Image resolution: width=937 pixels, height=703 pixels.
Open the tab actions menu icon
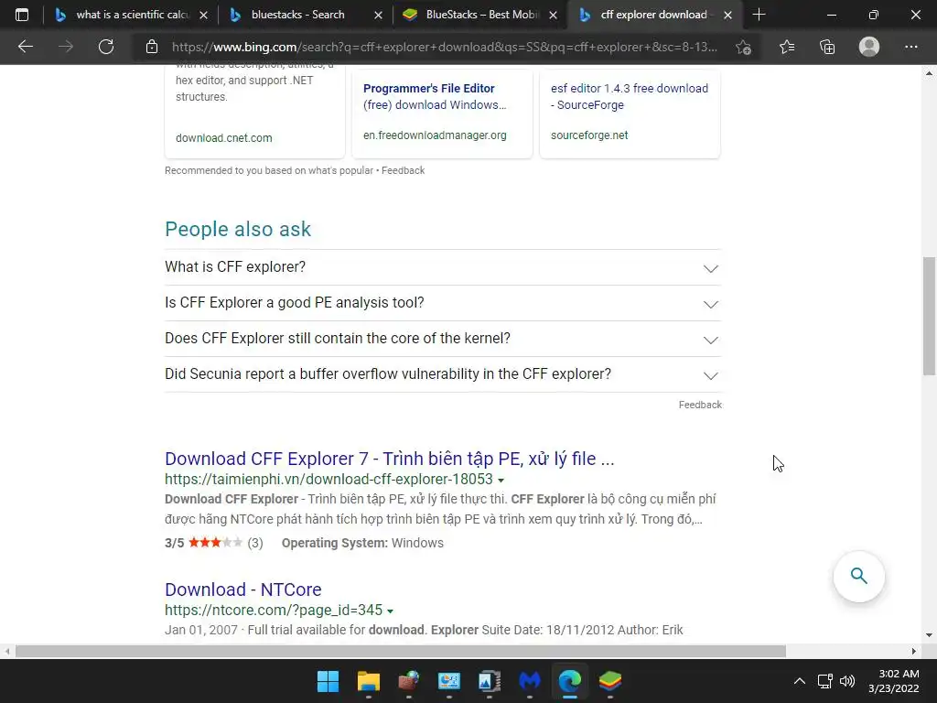pos(22,15)
